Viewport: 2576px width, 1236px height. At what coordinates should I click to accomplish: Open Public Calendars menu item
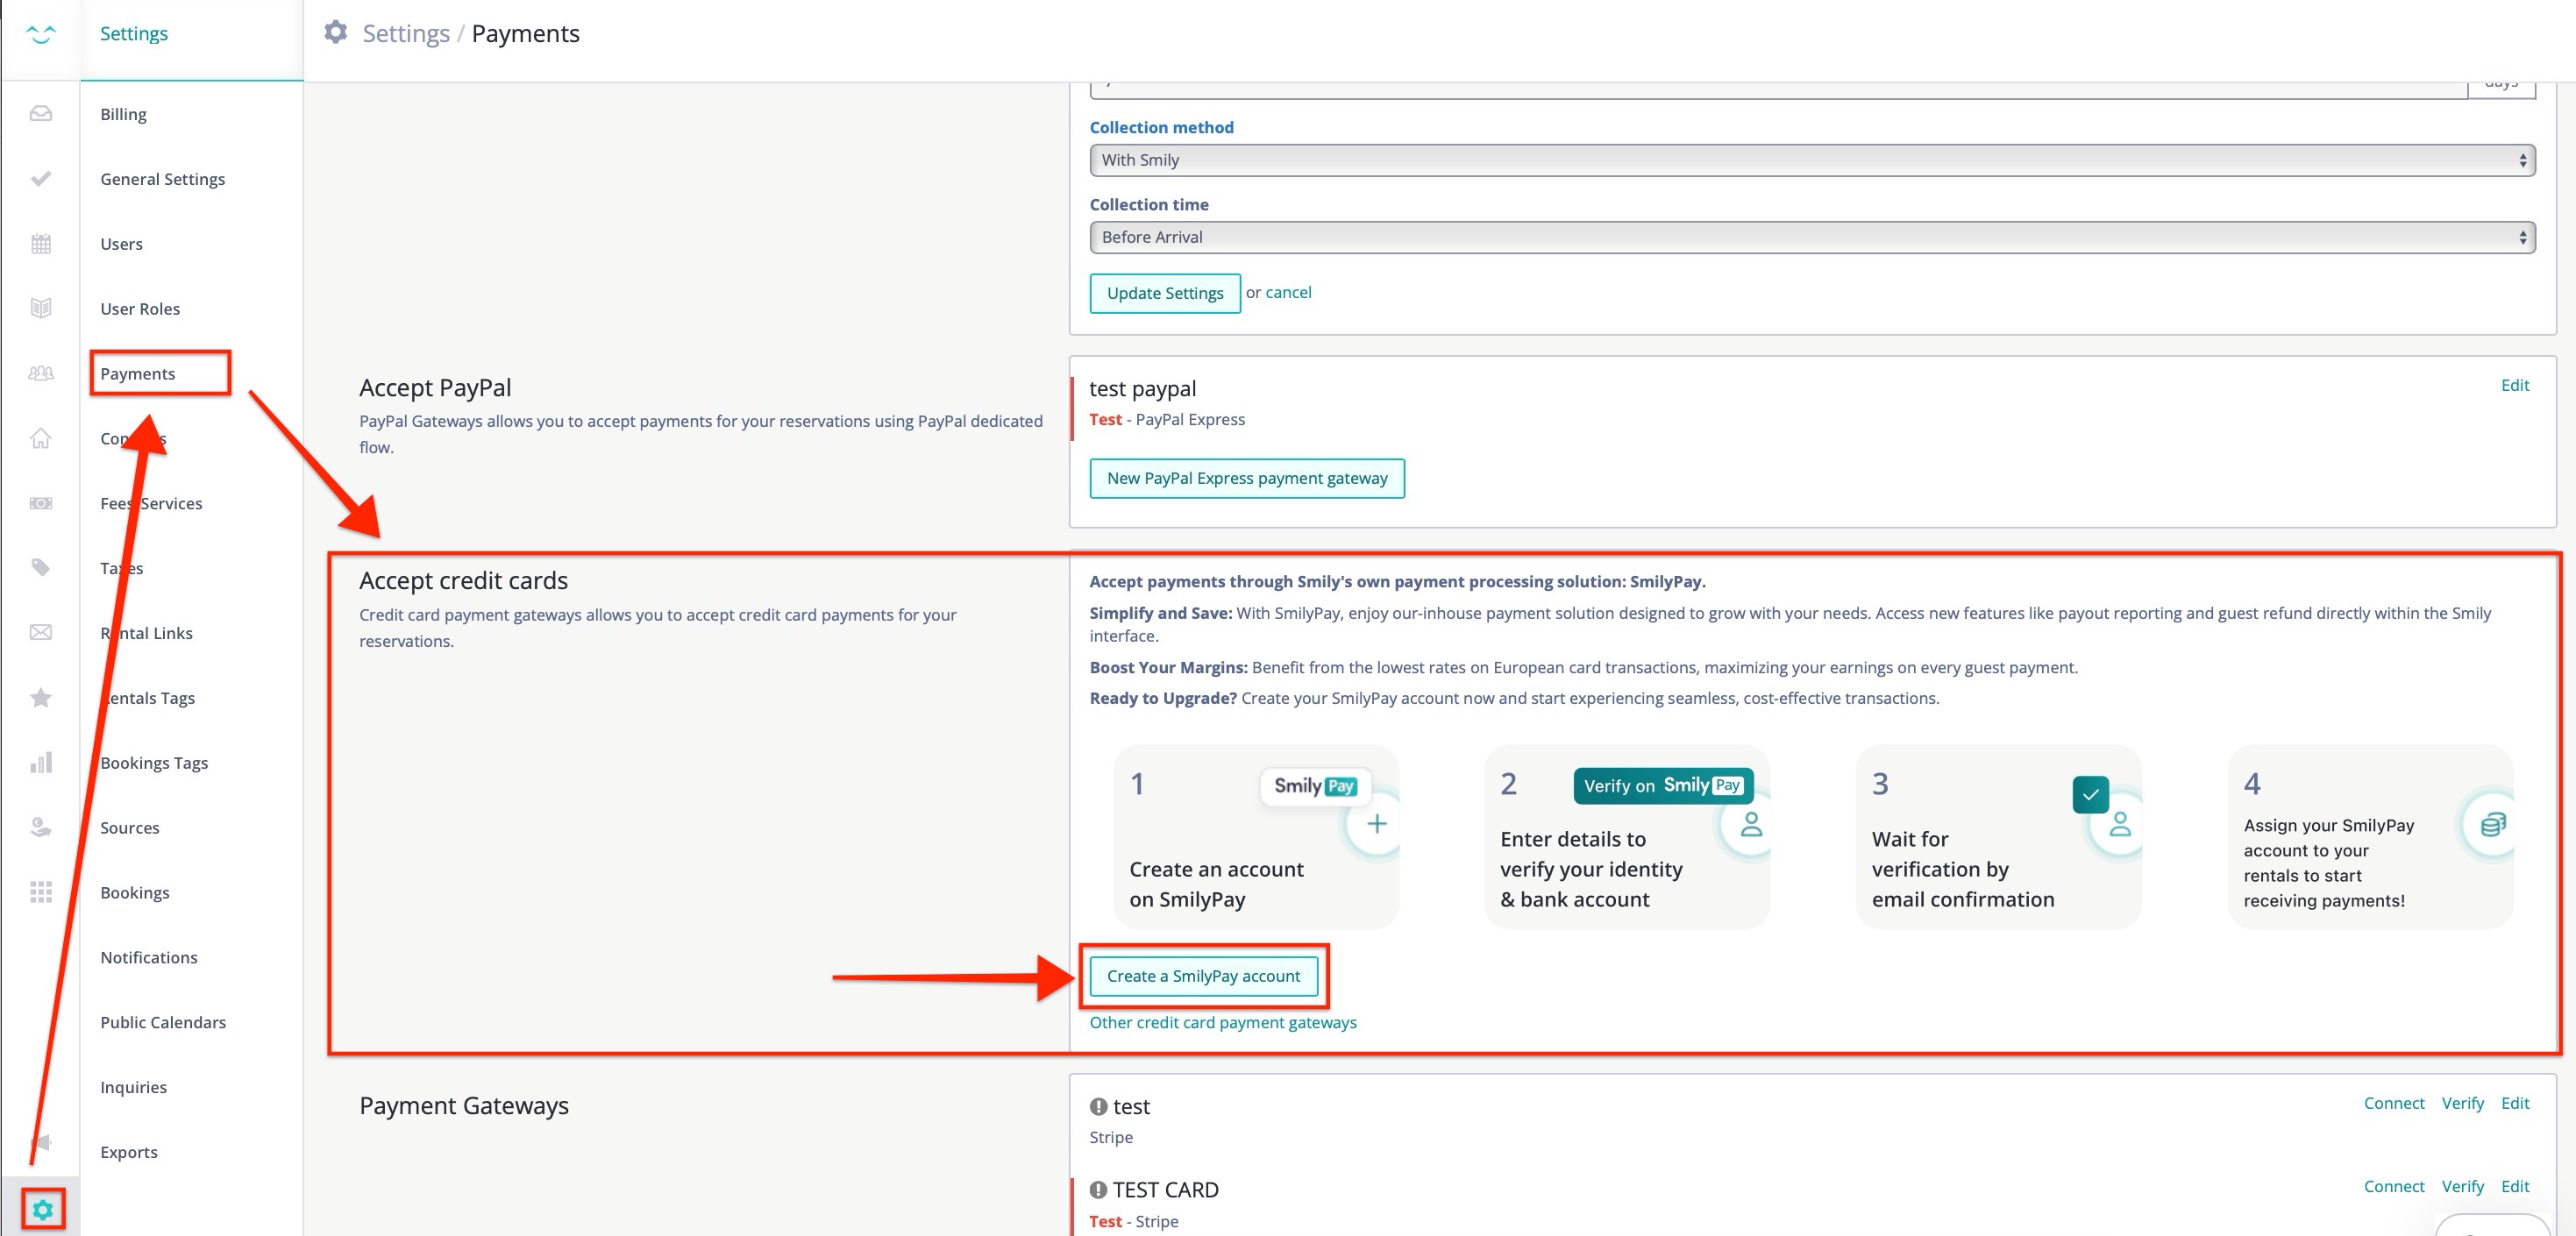point(163,1023)
